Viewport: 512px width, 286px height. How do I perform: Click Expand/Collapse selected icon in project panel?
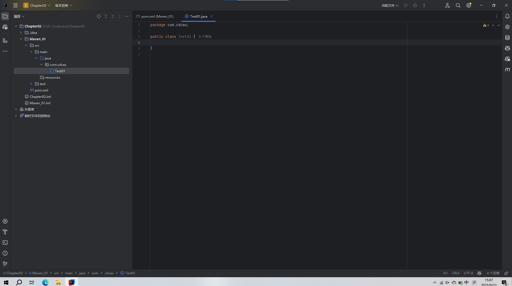(106, 16)
